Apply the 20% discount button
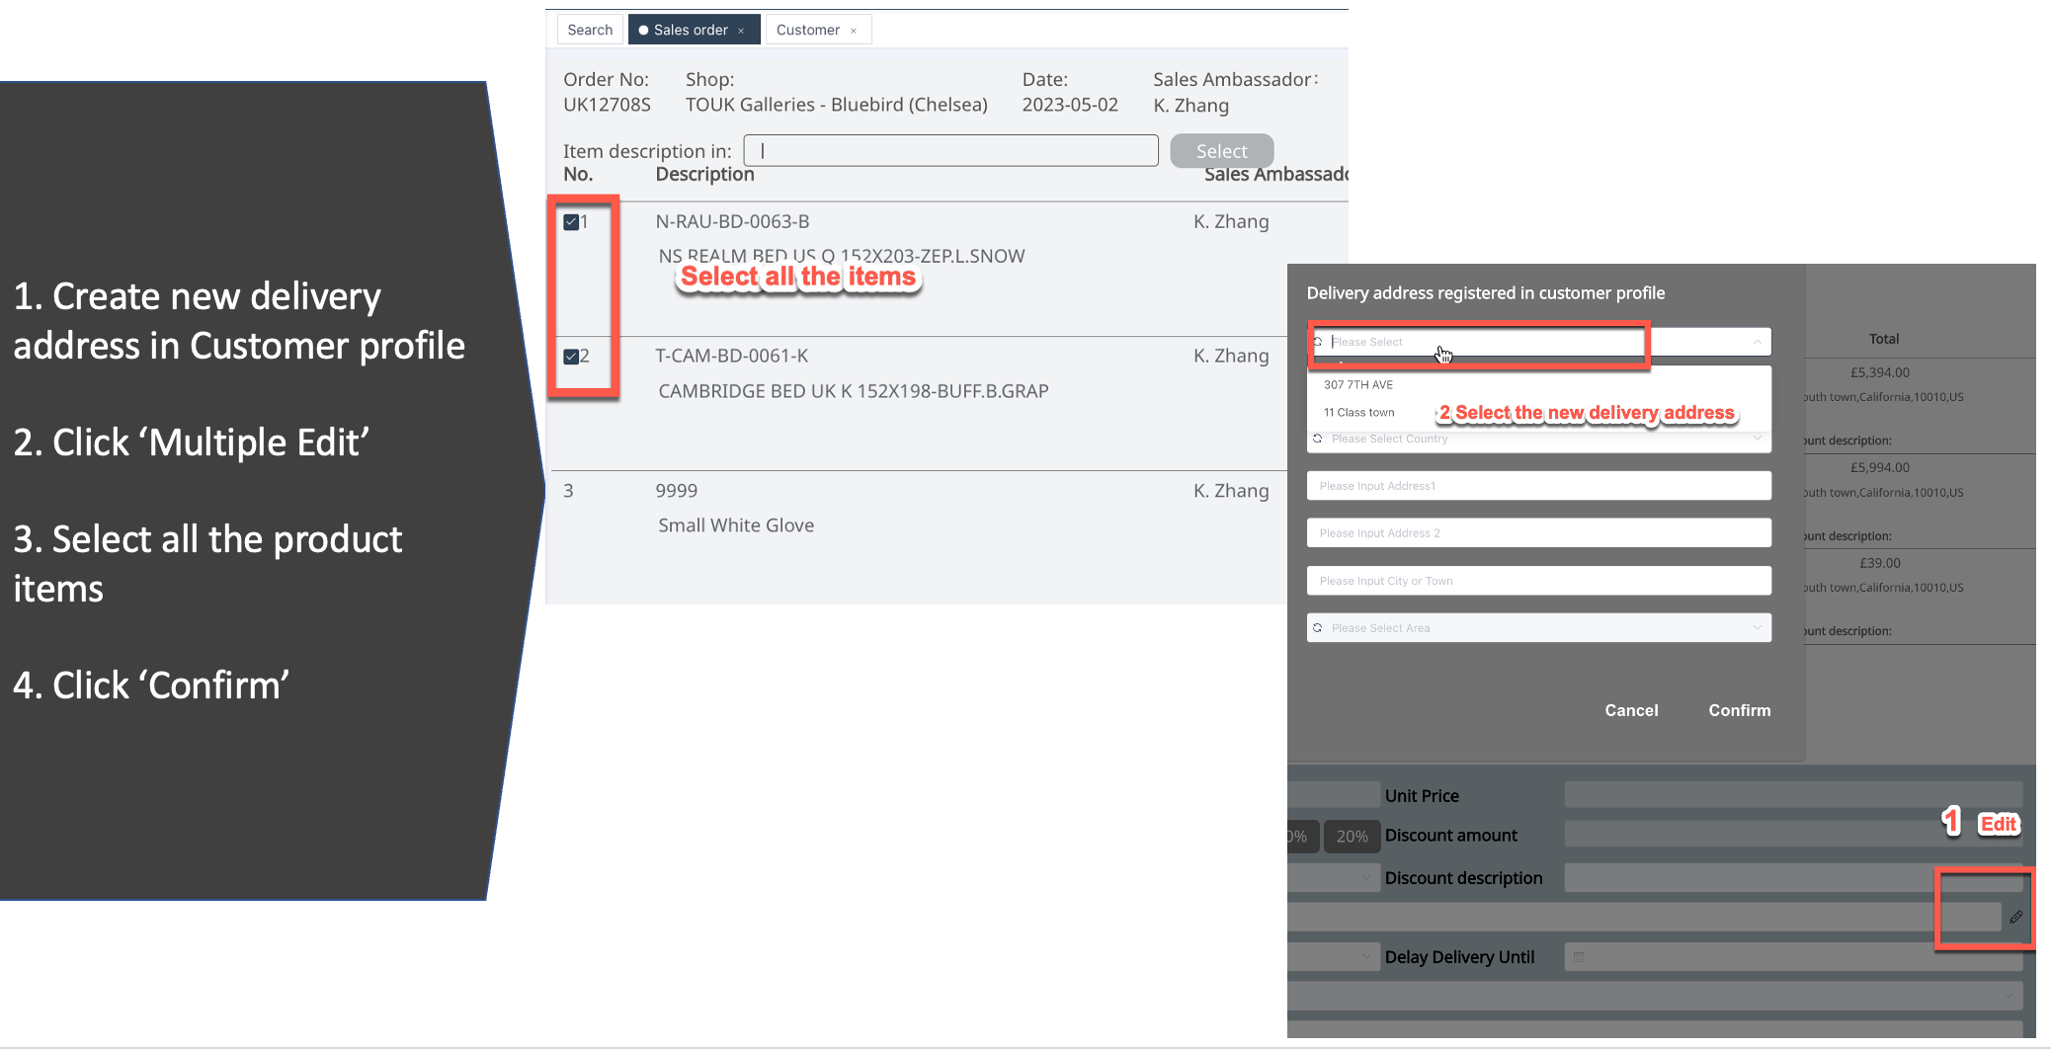 coord(1352,837)
